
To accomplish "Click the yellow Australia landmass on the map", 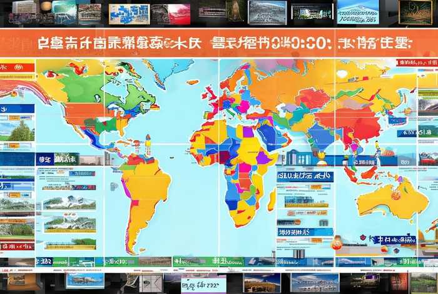I will pyautogui.click(x=392, y=200).
